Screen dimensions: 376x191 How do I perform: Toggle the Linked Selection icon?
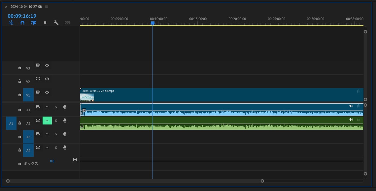point(34,23)
